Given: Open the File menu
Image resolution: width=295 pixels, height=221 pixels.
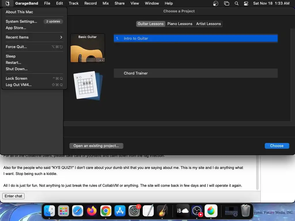Looking at the screenshot, I should coord(47,3).
